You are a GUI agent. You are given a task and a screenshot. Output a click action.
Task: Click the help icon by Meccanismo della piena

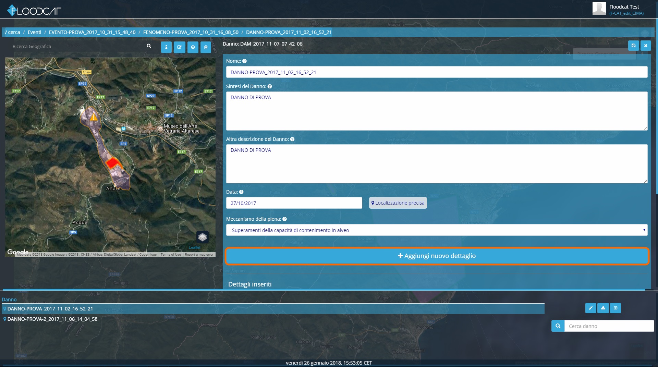point(284,219)
